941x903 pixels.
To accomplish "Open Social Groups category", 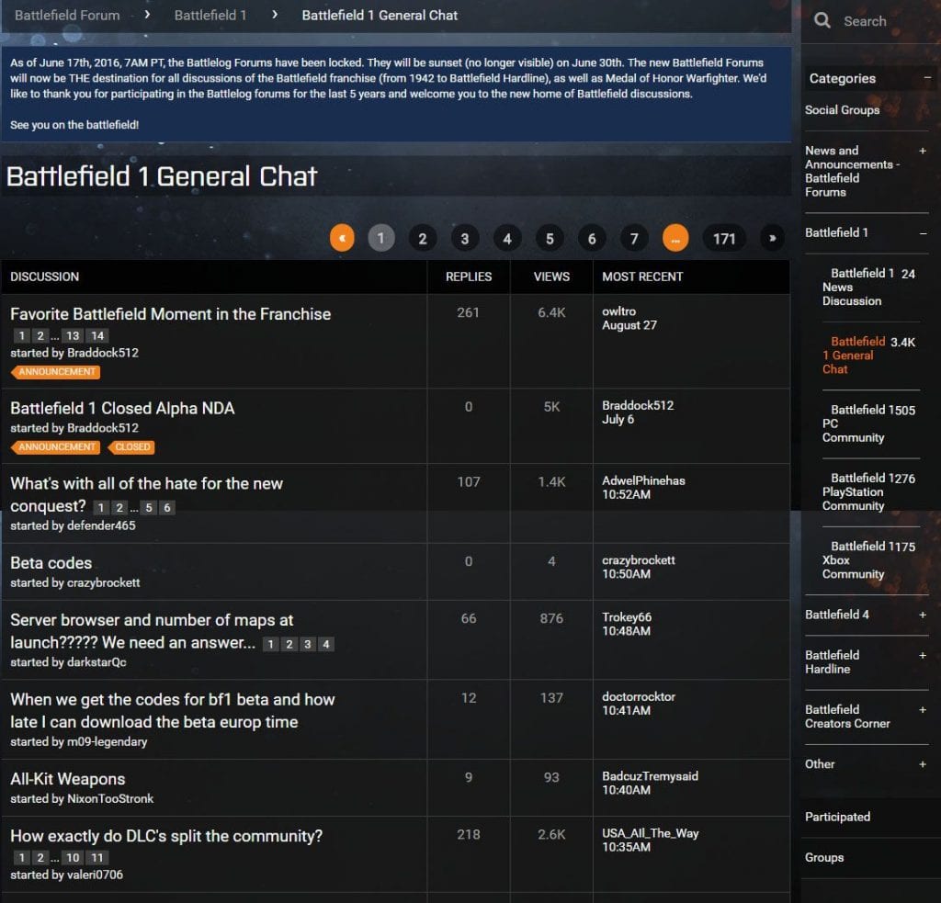I will point(842,110).
